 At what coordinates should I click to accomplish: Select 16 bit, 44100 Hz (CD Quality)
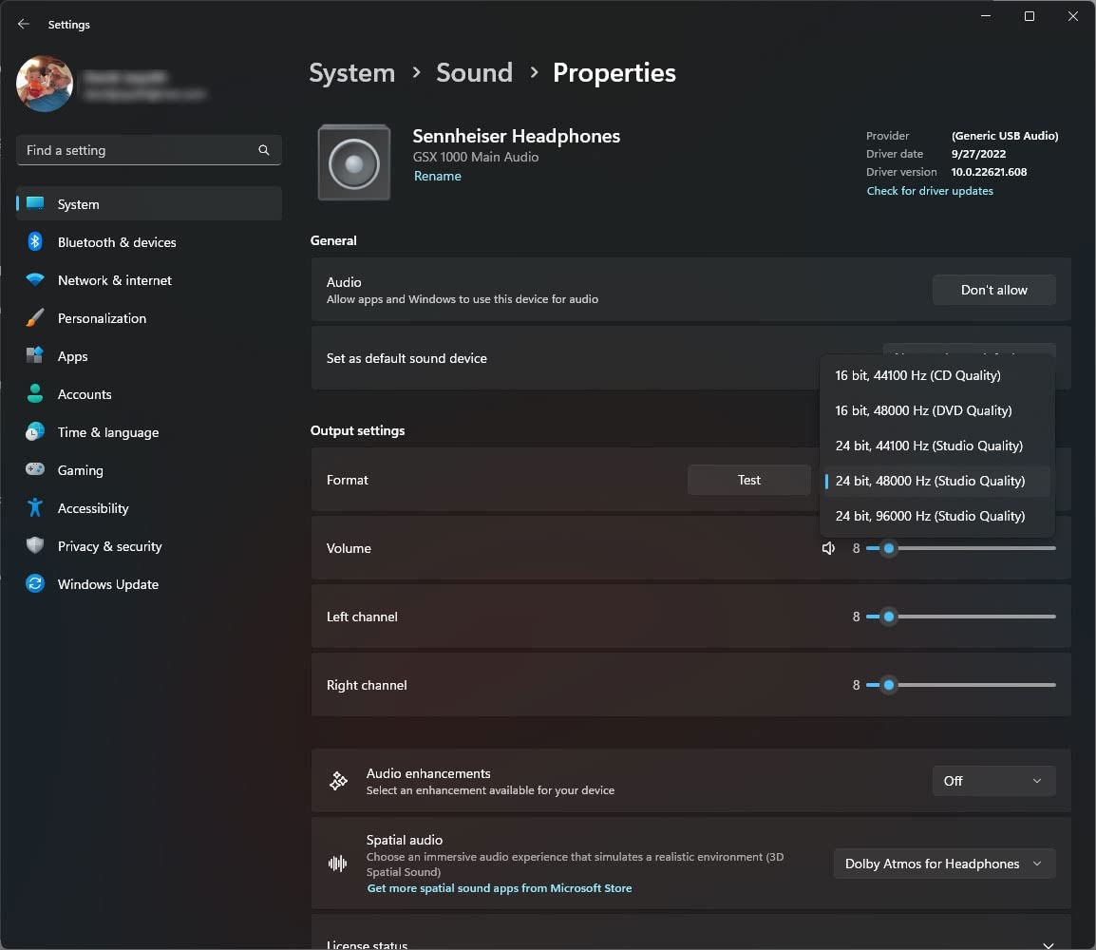[x=917, y=375]
